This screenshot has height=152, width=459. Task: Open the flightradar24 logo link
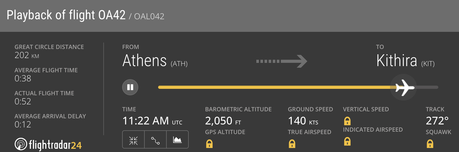(x=48, y=145)
